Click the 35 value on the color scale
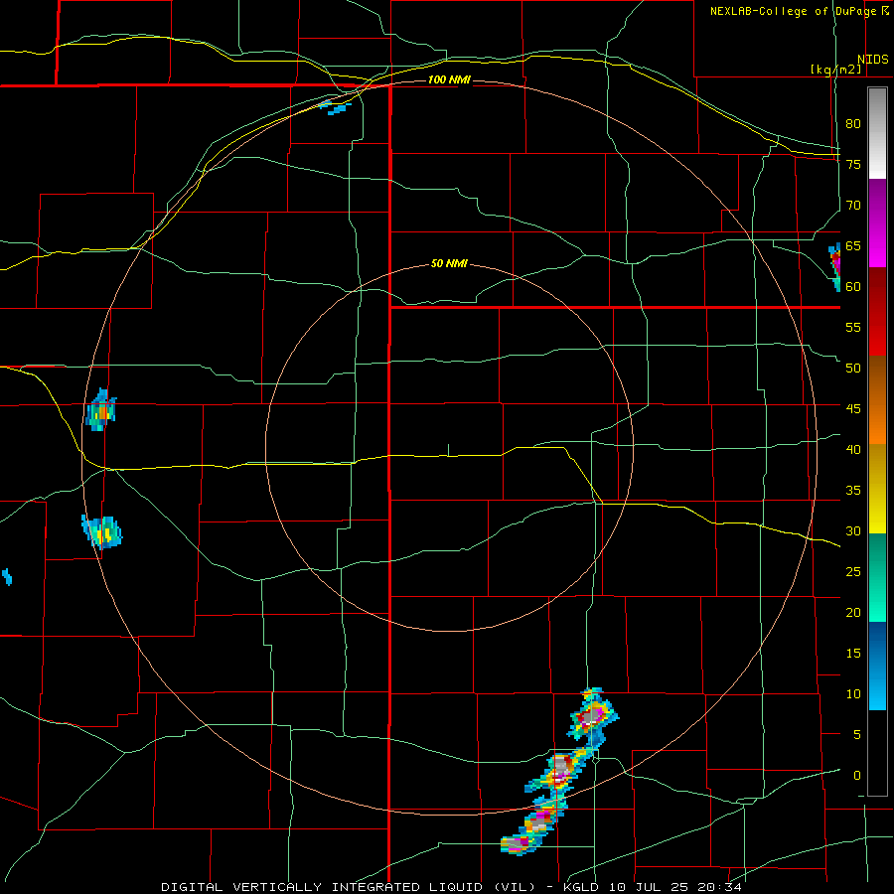This screenshot has width=894, height=894. click(853, 491)
